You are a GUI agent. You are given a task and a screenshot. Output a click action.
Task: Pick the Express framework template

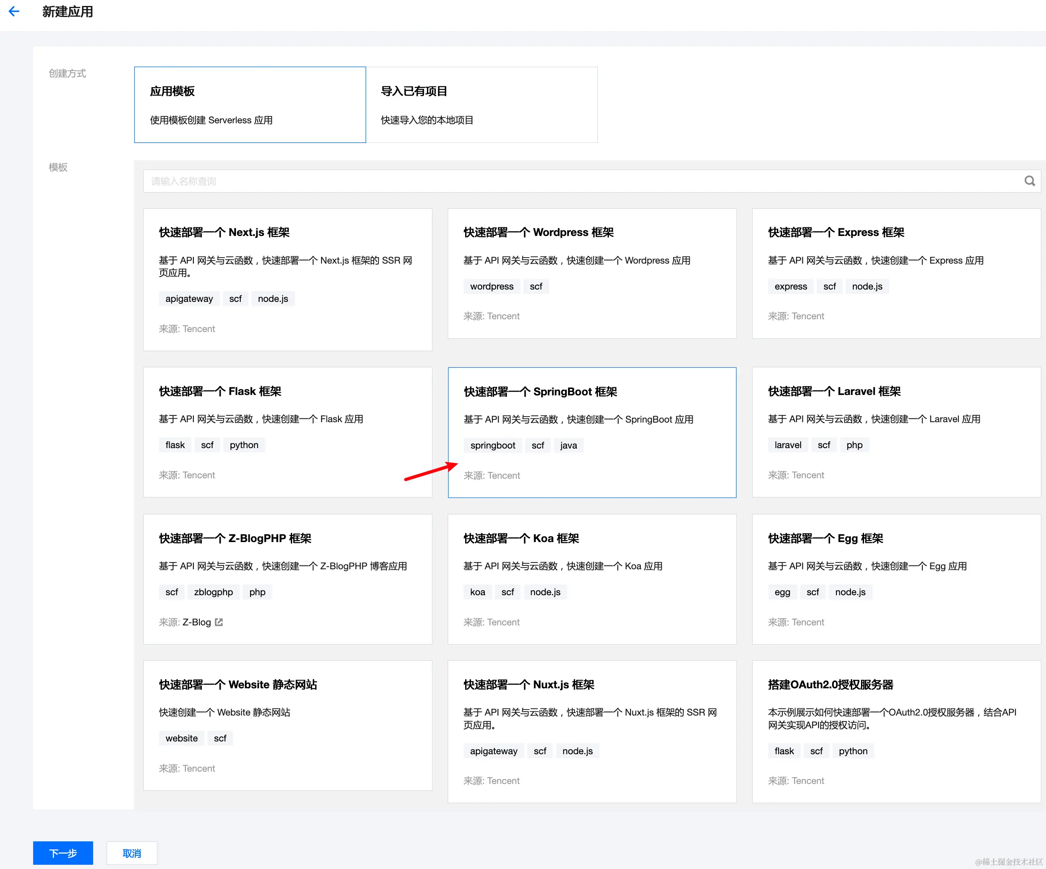[x=896, y=273]
